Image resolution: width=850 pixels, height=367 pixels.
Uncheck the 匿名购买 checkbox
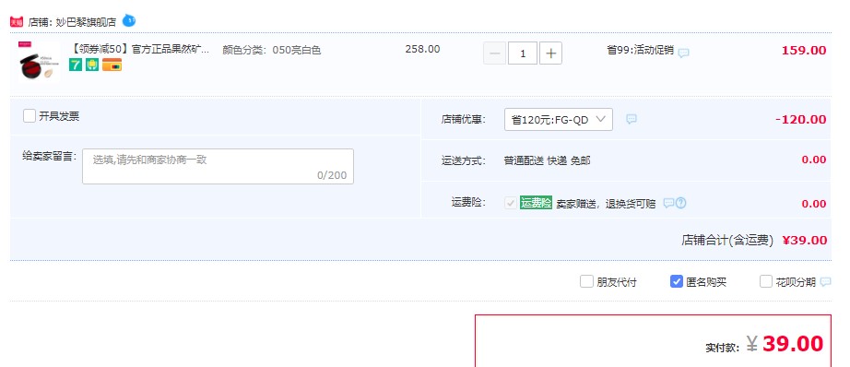pos(676,281)
